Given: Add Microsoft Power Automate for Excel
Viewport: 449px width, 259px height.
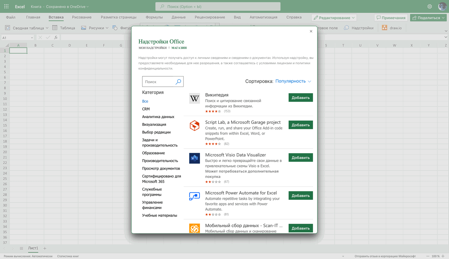Looking at the screenshot, I should point(301,196).
